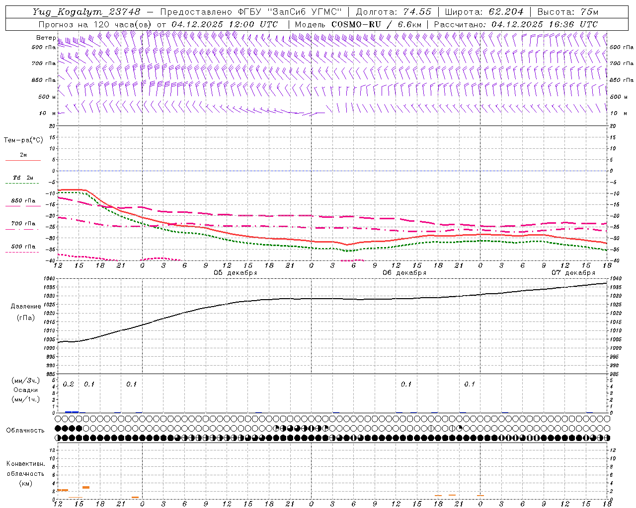Select the elevation text Высота: 75м

tap(568, 11)
